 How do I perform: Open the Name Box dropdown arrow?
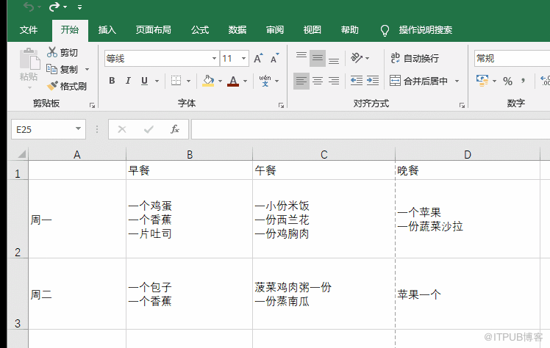pyautogui.click(x=79, y=129)
